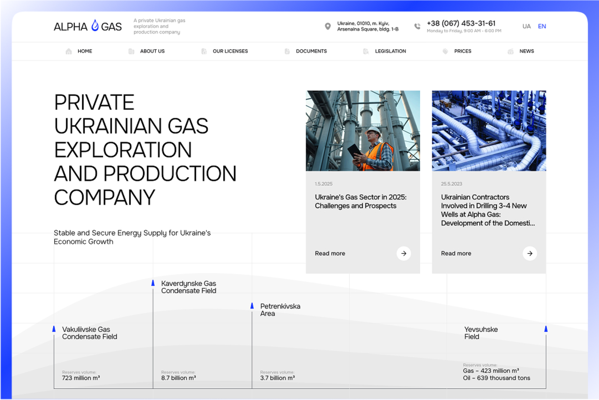Screen dimensions: 599x400
Task: Click the arrow icon on the contractors article card
Action: (x=530, y=253)
